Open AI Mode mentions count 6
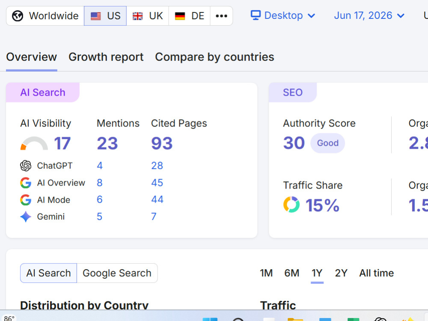 100,200
